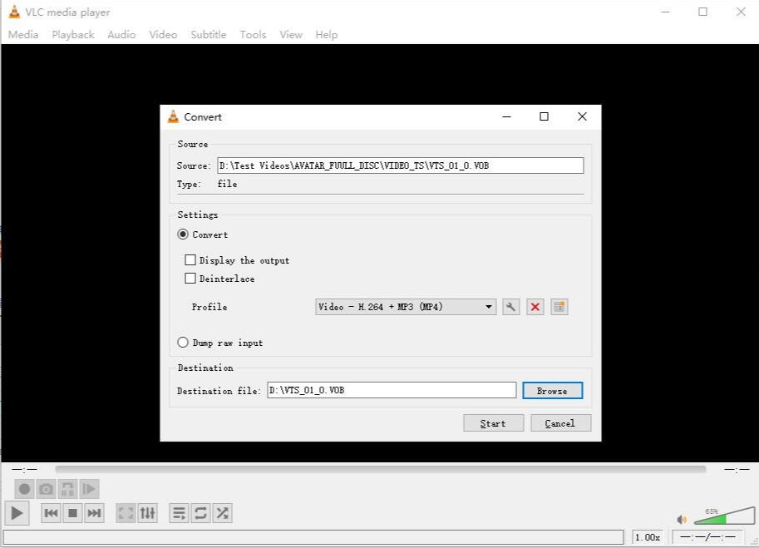Viewport: 759px width, 548px height.
Task: Toggle fullscreen video icon
Action: (x=126, y=513)
